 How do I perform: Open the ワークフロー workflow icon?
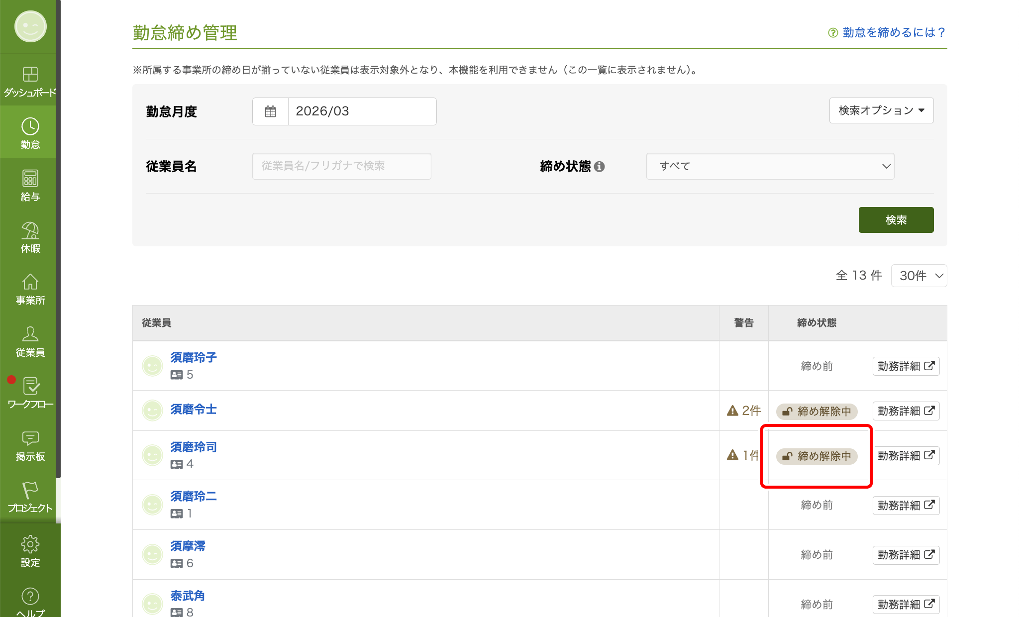31,387
